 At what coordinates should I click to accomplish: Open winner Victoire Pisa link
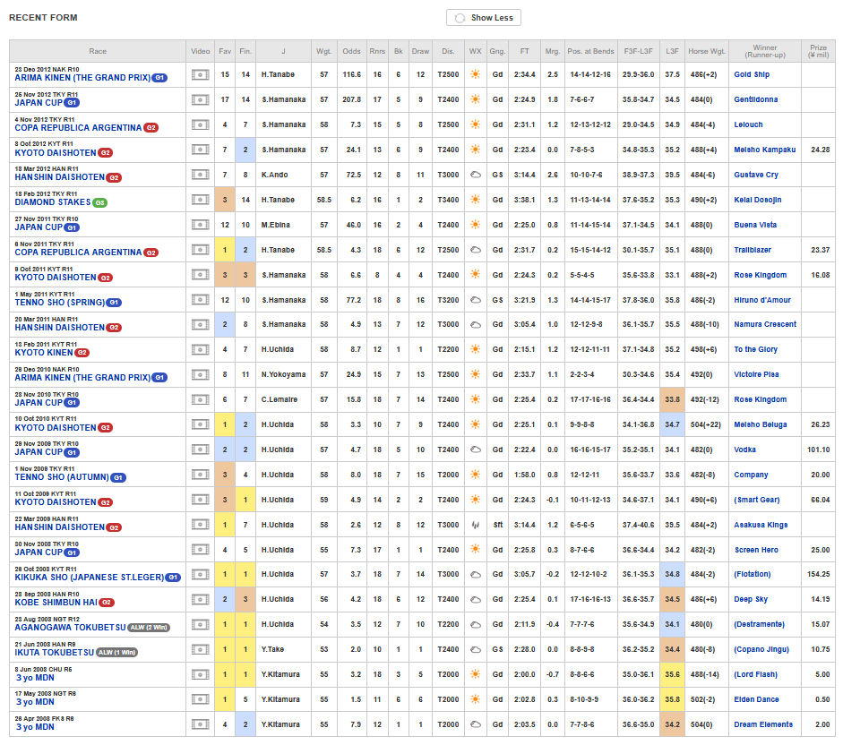click(x=756, y=374)
